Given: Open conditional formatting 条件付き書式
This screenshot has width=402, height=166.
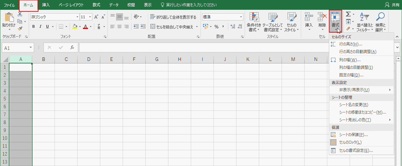Looking at the screenshot, I should click(x=254, y=22).
